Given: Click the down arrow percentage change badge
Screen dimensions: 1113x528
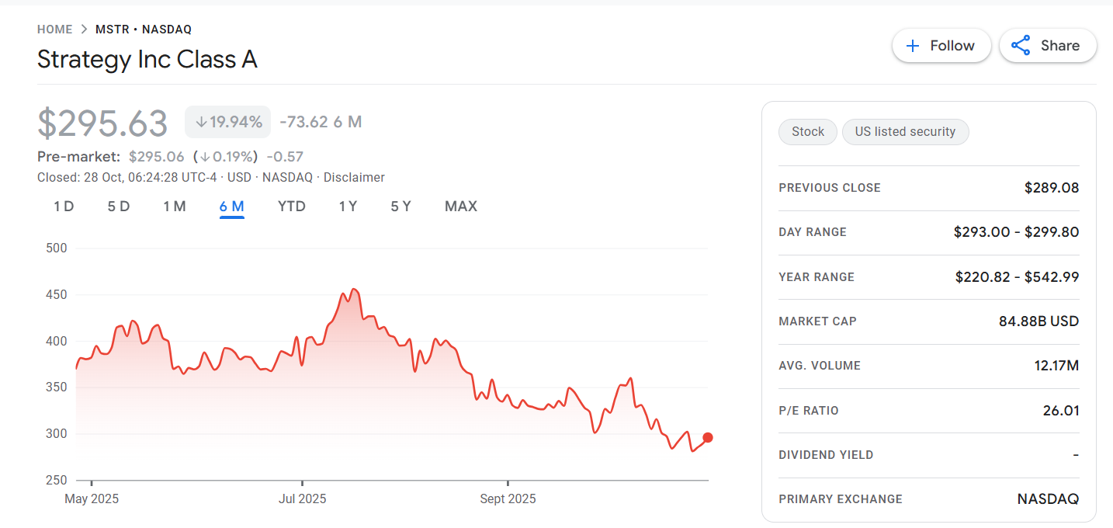Looking at the screenshot, I should (227, 122).
